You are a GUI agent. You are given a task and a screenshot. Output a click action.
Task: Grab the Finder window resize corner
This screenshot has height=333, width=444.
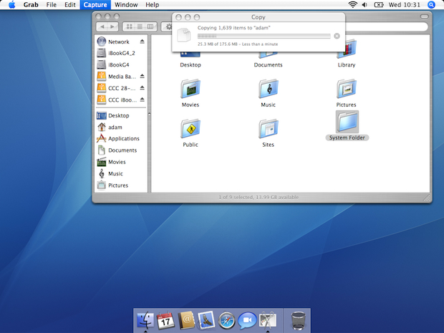426,198
